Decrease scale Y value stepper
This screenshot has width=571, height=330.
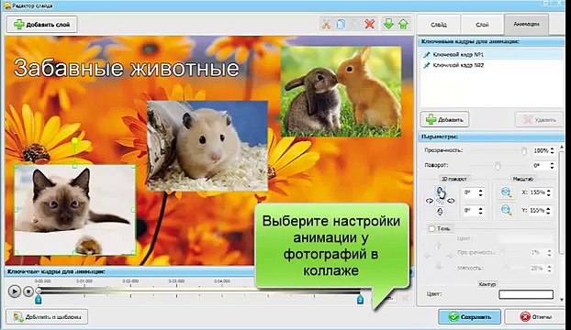[549, 213]
